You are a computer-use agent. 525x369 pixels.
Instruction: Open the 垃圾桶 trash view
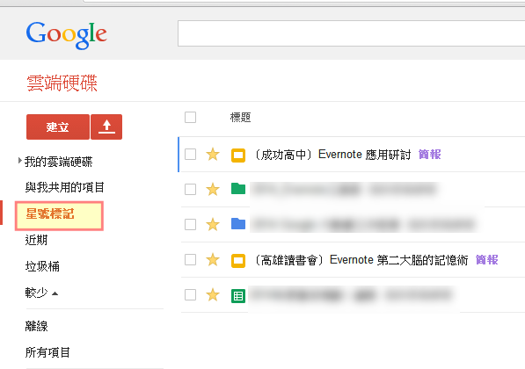point(42,266)
